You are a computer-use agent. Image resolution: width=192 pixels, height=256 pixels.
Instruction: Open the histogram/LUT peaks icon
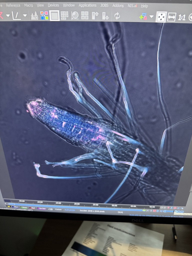point(34,16)
